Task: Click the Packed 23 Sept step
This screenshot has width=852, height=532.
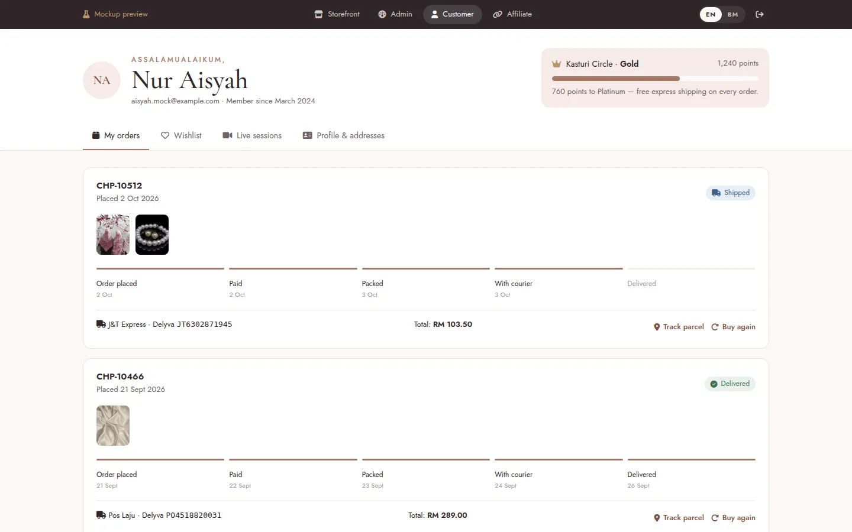Action: [426, 474]
